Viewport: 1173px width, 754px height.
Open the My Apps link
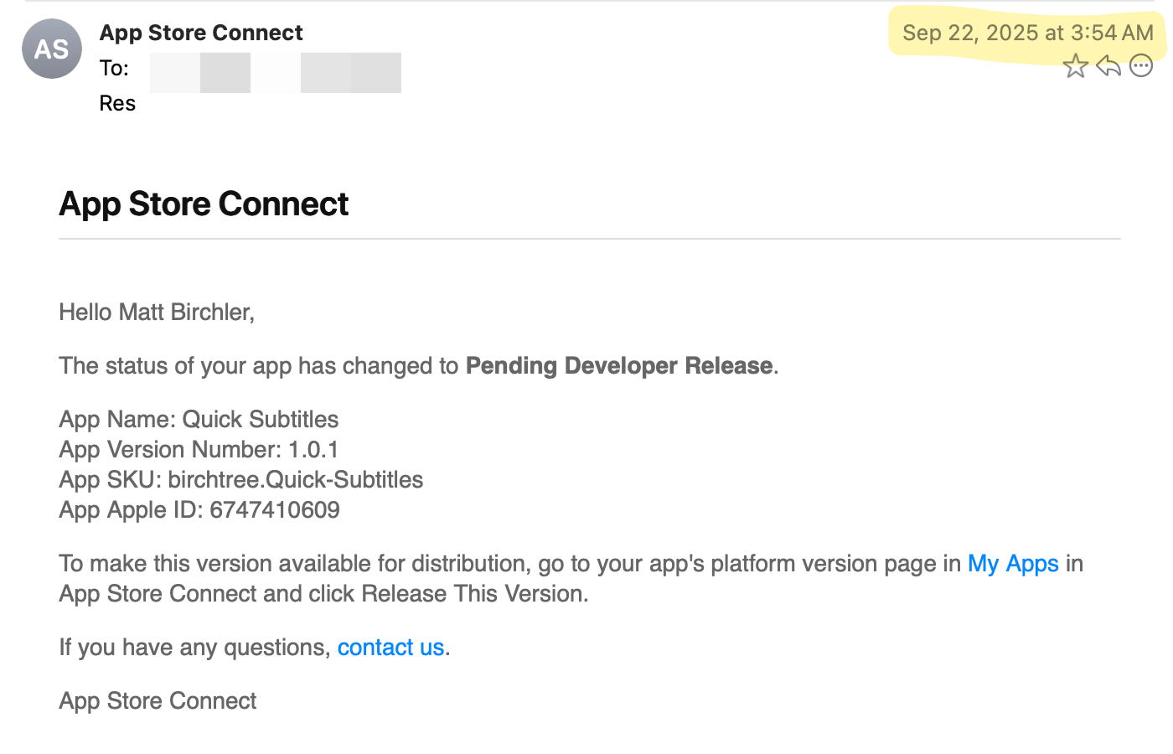pyautogui.click(x=1013, y=563)
